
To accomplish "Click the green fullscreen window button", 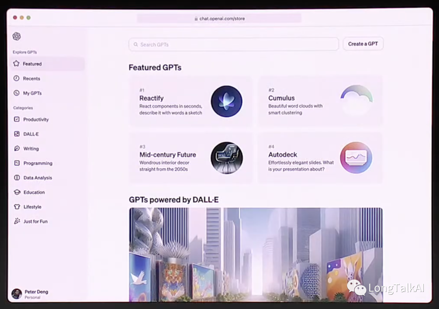I will pos(28,18).
